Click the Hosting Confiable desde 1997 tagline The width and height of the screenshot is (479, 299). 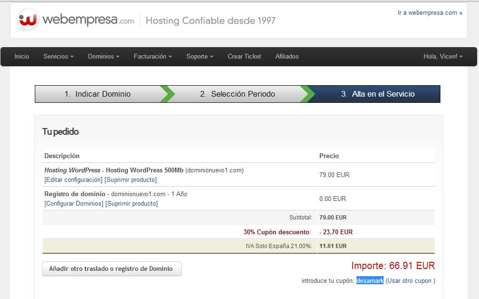click(211, 20)
